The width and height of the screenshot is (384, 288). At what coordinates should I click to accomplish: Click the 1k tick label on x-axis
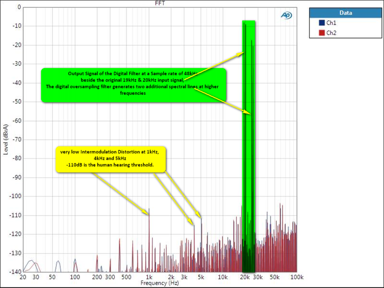tap(149, 277)
